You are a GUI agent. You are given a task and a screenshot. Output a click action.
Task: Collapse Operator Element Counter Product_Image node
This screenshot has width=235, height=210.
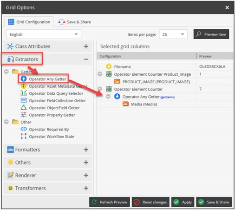[100, 74]
